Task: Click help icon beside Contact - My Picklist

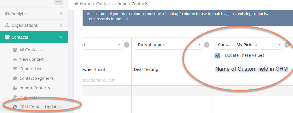Action: point(287,45)
